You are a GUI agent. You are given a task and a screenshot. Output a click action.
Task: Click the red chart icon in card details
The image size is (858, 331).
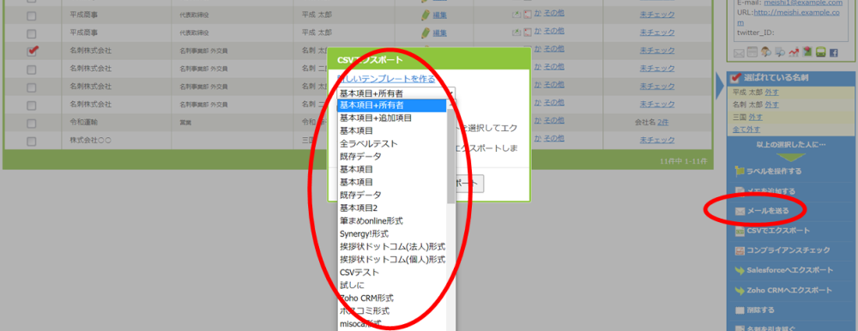[x=794, y=52]
